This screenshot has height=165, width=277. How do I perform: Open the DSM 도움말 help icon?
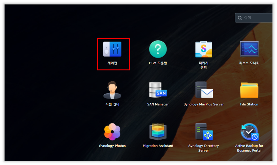tap(158, 49)
